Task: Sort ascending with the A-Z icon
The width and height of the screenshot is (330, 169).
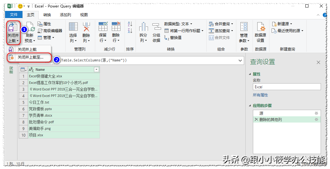Action: [x=130, y=24]
